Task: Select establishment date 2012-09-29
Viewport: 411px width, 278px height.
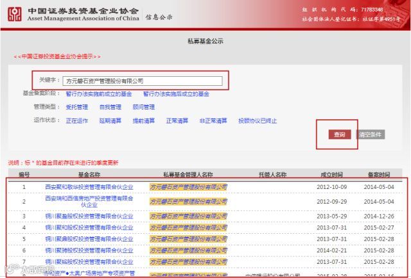Action: (331, 202)
